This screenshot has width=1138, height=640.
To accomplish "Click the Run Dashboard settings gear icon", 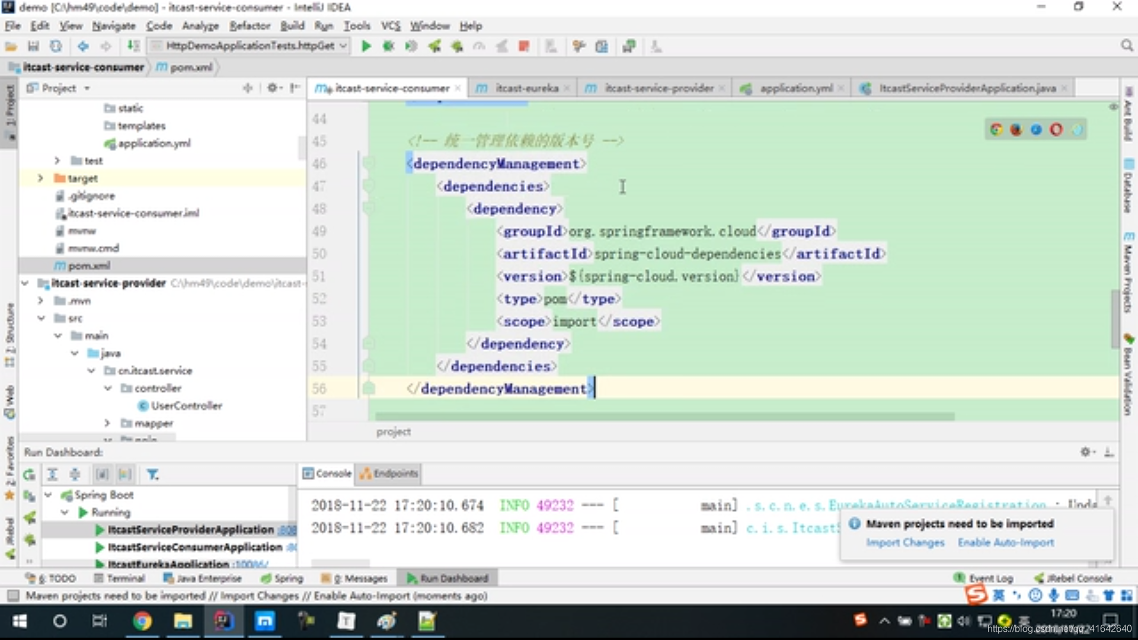I will click(x=1086, y=452).
